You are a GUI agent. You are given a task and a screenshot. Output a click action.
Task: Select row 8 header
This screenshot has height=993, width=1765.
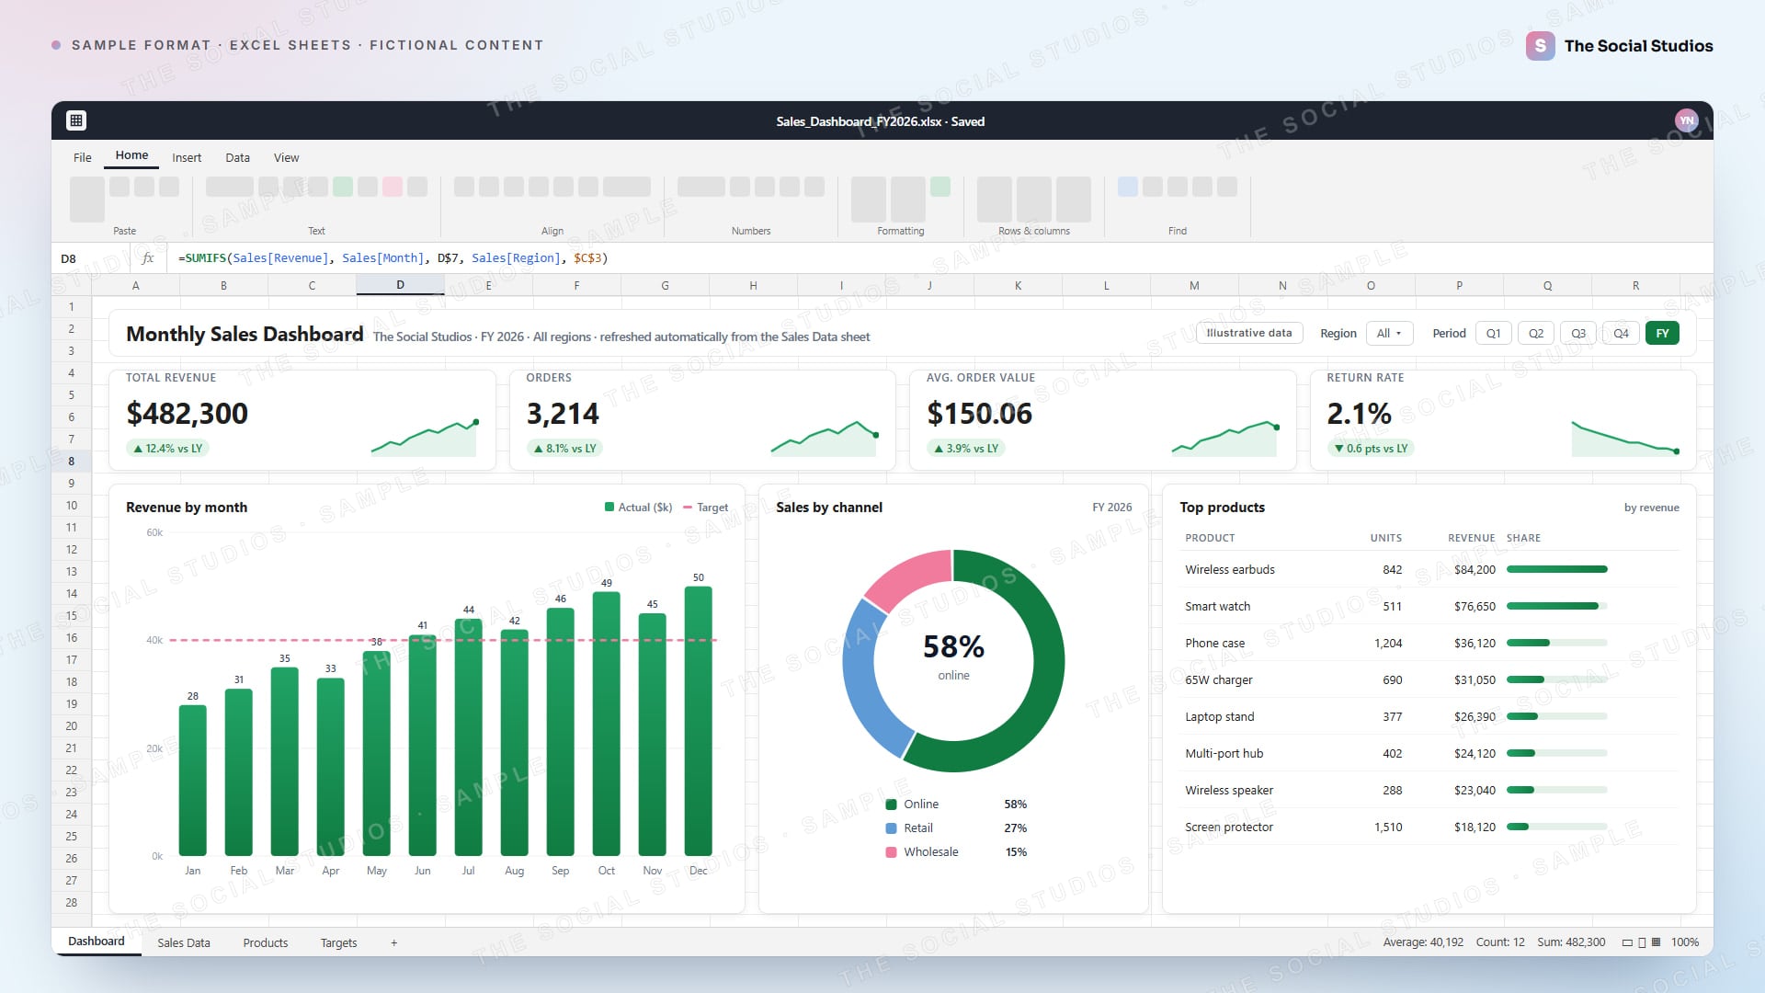tap(71, 461)
